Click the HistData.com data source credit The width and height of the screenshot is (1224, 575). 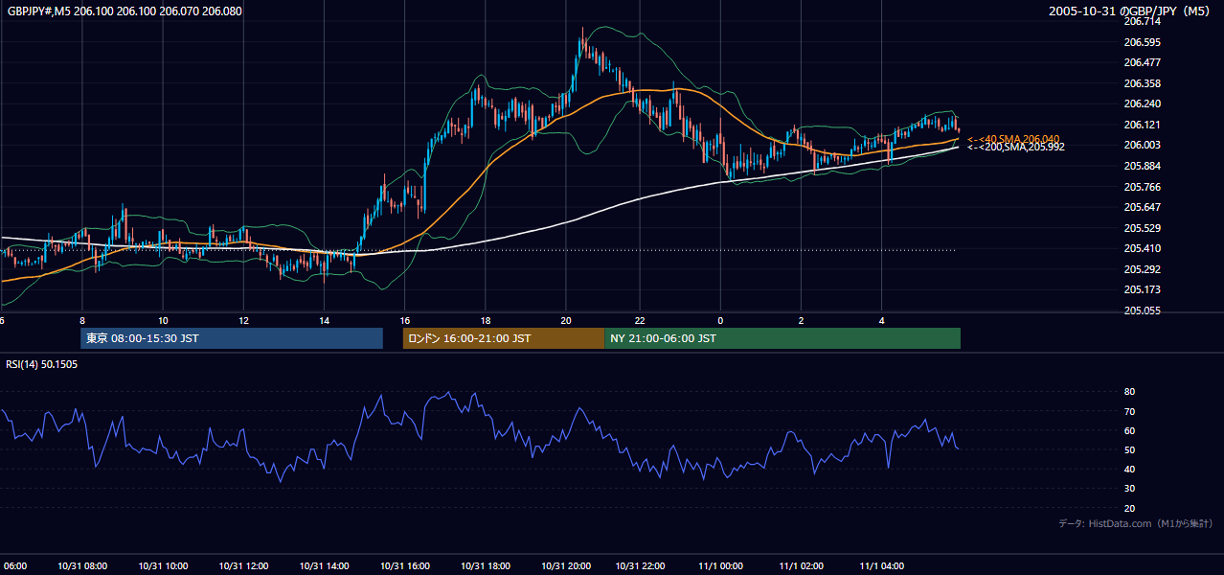[x=1136, y=523]
